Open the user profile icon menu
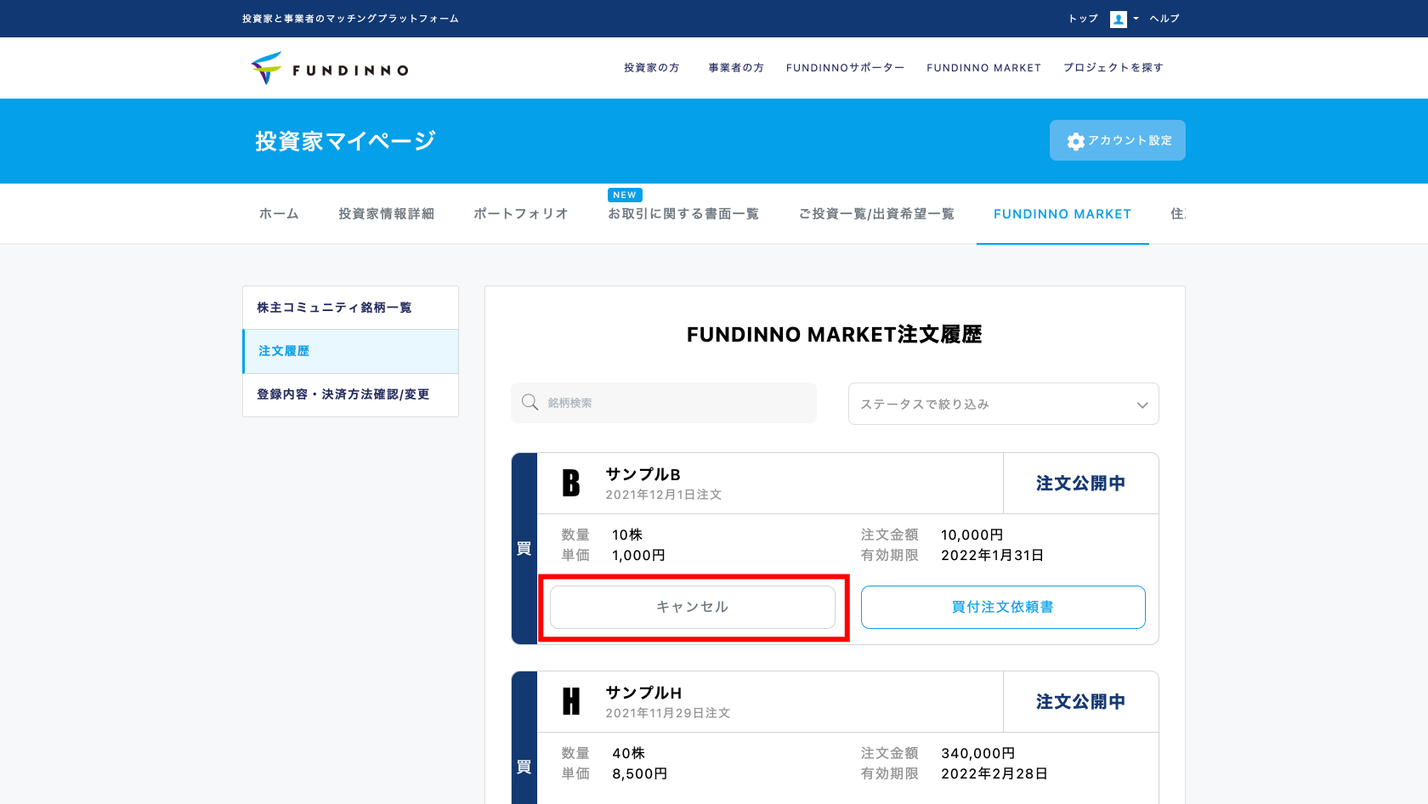1428x804 pixels. click(1118, 19)
